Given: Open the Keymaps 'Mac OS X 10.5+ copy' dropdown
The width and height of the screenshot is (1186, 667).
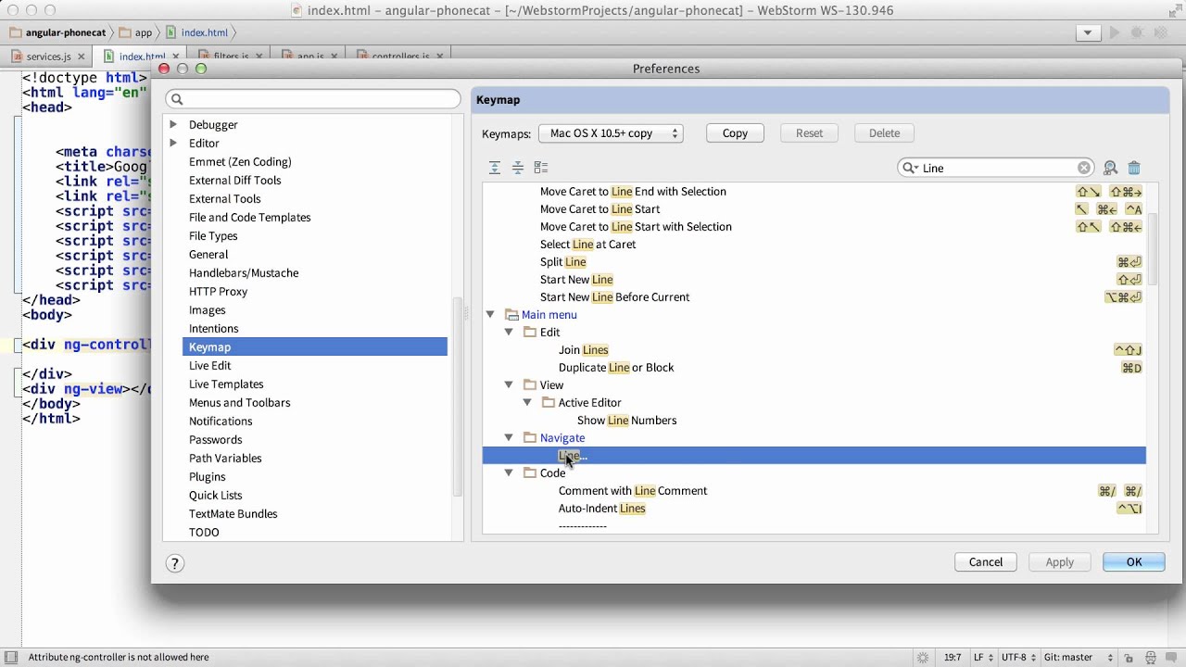Looking at the screenshot, I should (x=611, y=133).
